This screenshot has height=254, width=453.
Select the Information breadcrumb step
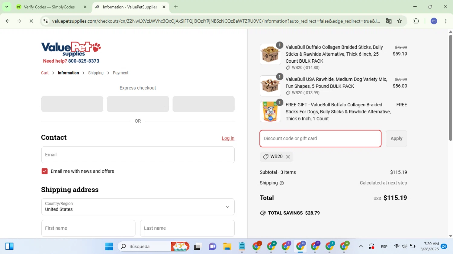tap(68, 73)
